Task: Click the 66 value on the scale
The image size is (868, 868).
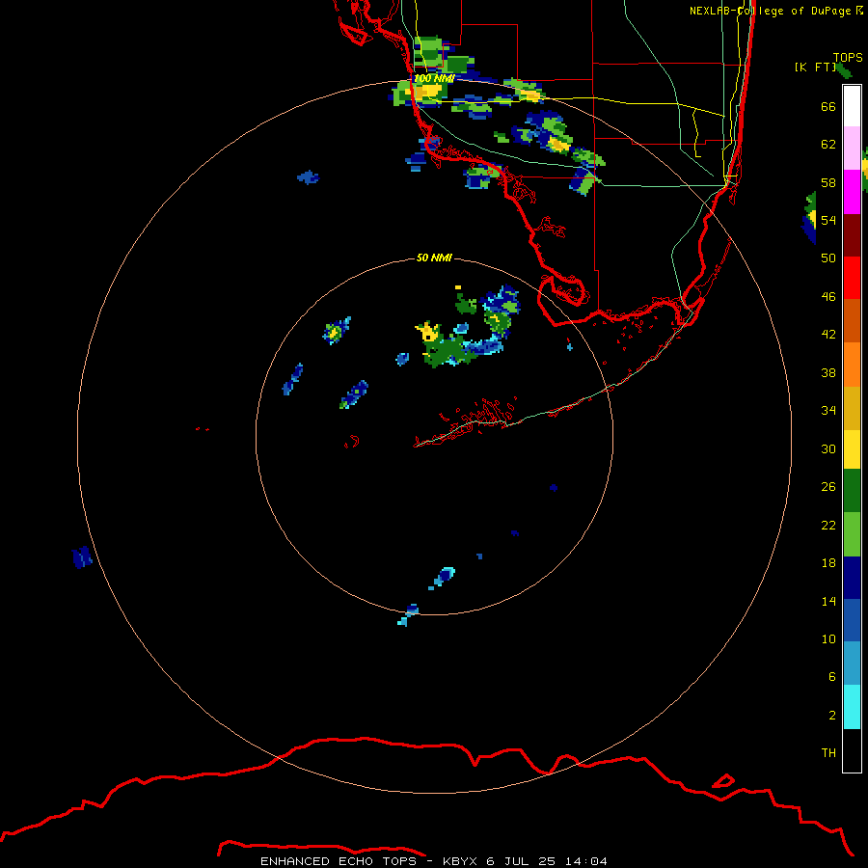Action: (x=828, y=106)
